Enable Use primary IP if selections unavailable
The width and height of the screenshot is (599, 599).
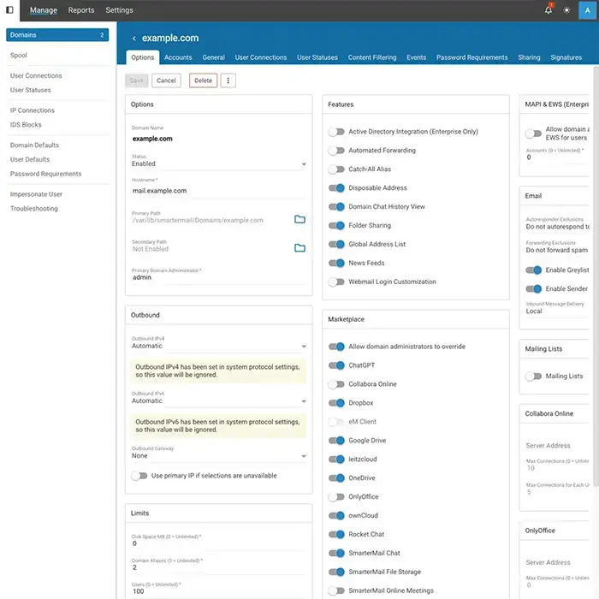point(139,476)
